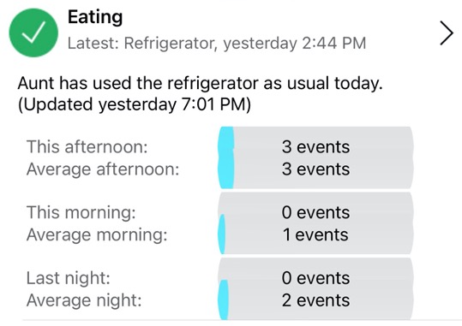The image size is (462, 326).
Task: Select the Average night label
Action: (84, 300)
